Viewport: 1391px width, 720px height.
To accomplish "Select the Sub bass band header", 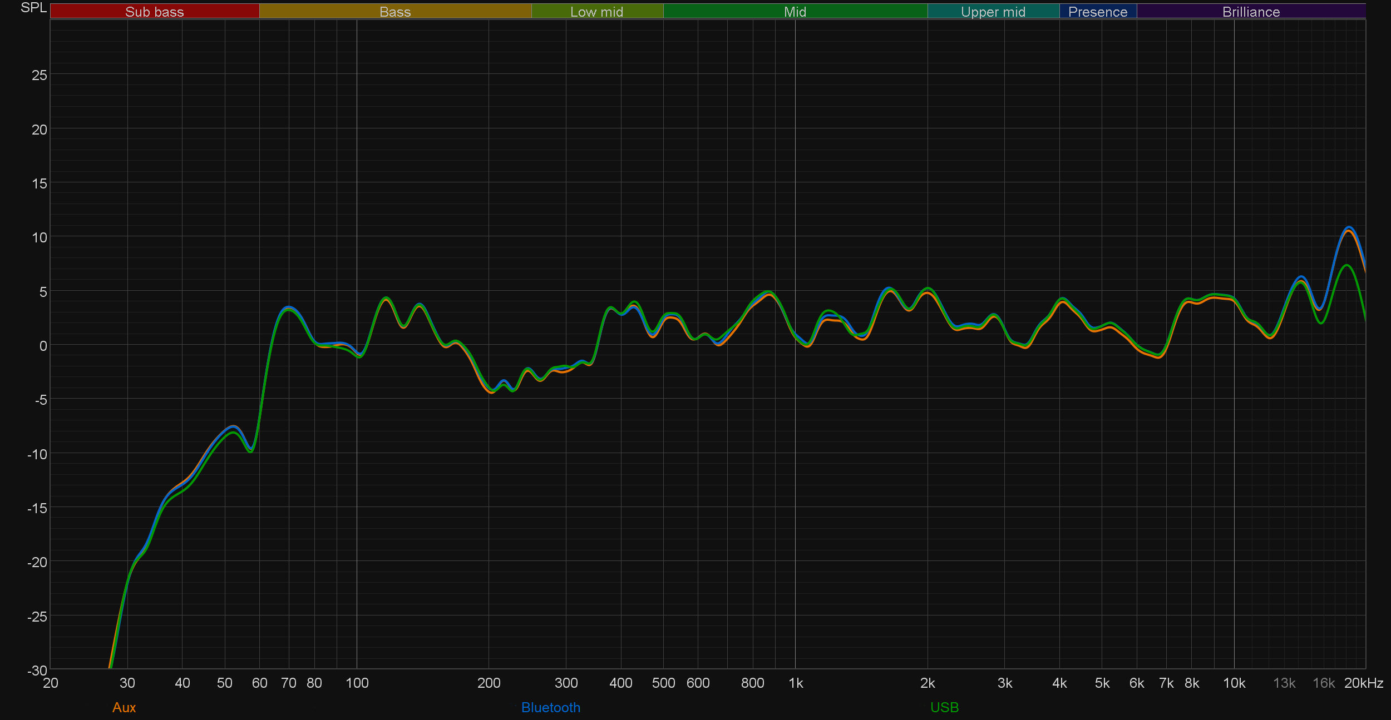I will [x=155, y=12].
